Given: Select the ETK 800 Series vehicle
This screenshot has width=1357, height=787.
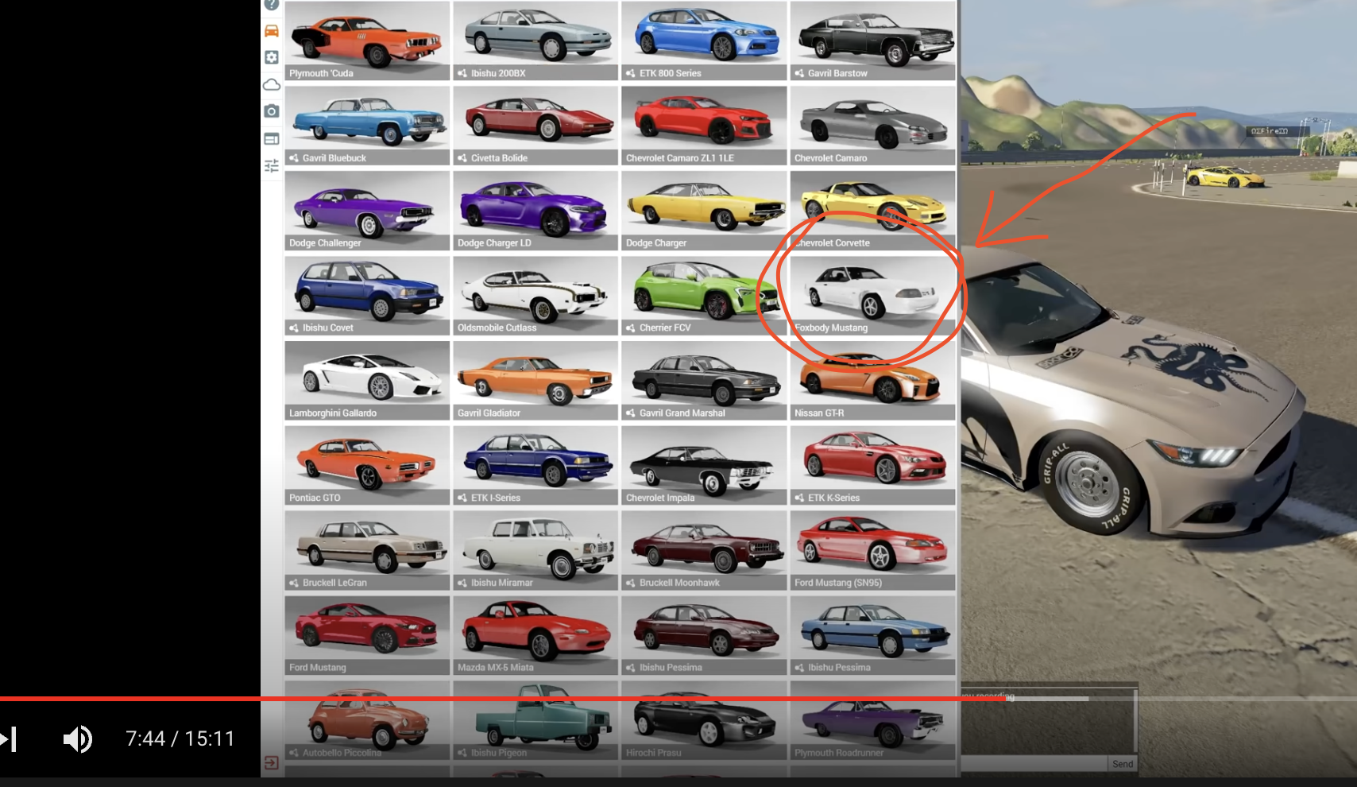Looking at the screenshot, I should 704,41.
